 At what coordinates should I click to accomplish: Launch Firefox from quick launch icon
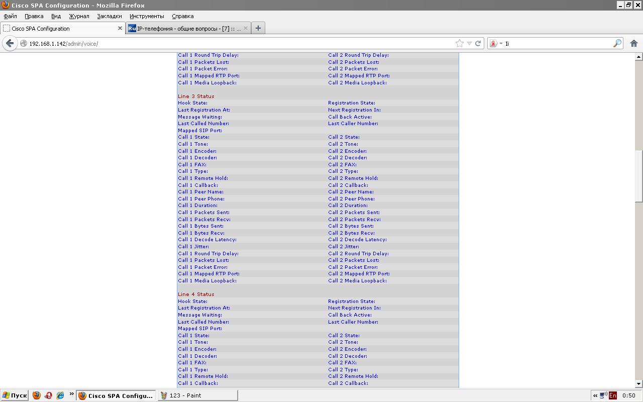pyautogui.click(x=37, y=395)
